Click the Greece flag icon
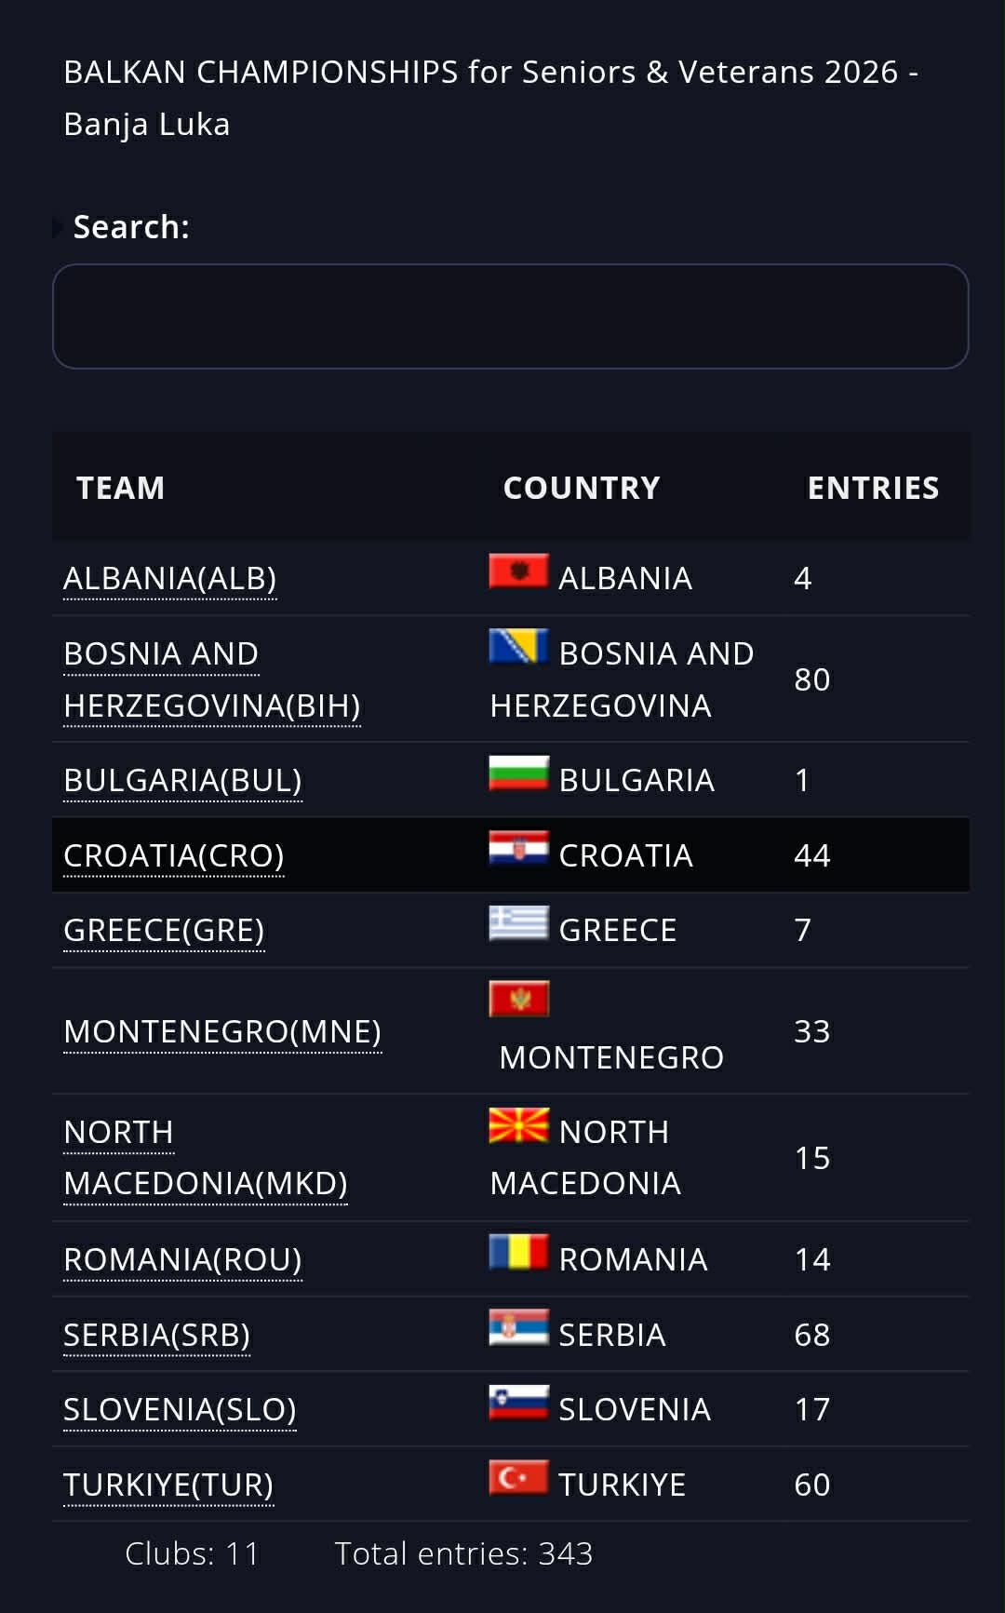This screenshot has width=1005, height=1613. coord(518,923)
